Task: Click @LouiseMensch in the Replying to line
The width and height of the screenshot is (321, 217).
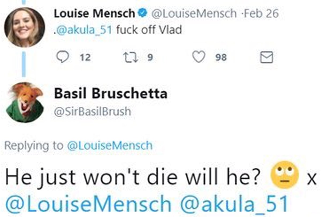Action: click(x=110, y=146)
